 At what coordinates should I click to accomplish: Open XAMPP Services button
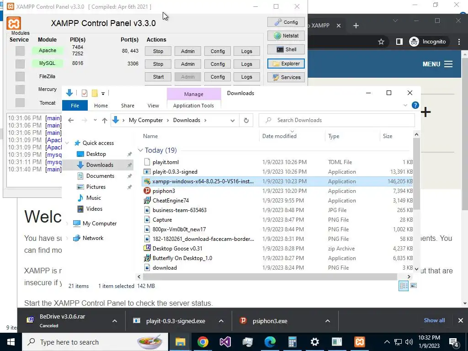click(286, 77)
